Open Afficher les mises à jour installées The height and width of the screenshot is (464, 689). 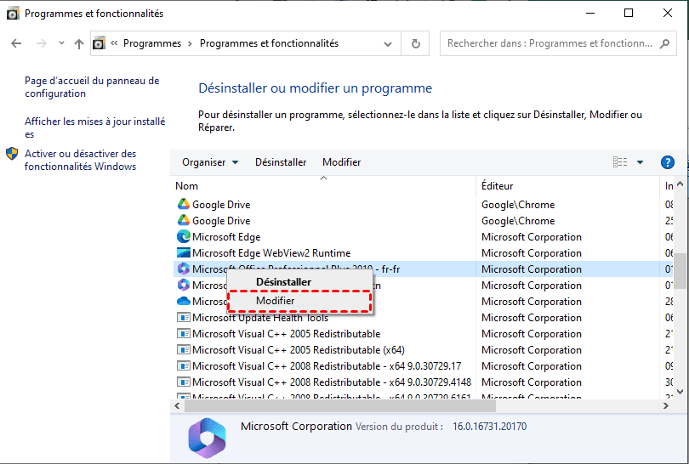pyautogui.click(x=95, y=127)
